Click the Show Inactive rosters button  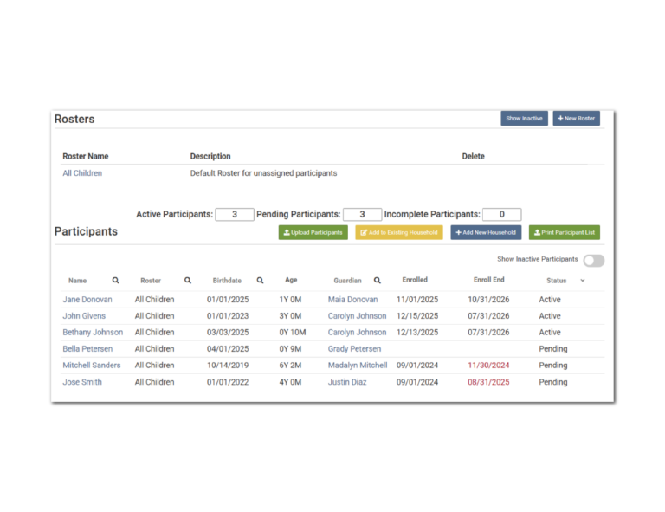click(x=524, y=119)
